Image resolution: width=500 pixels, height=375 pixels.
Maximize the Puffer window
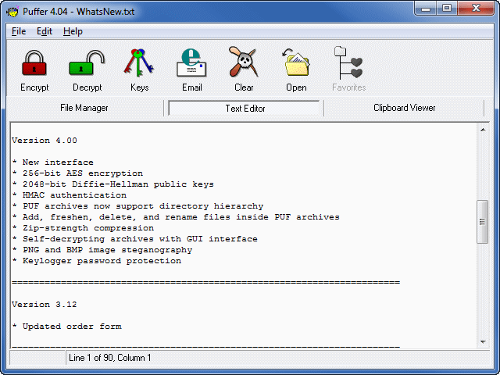[447, 9]
